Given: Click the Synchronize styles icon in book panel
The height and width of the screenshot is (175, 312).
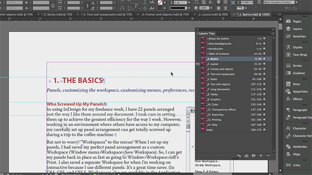Looking at the screenshot, I should 239,156.
